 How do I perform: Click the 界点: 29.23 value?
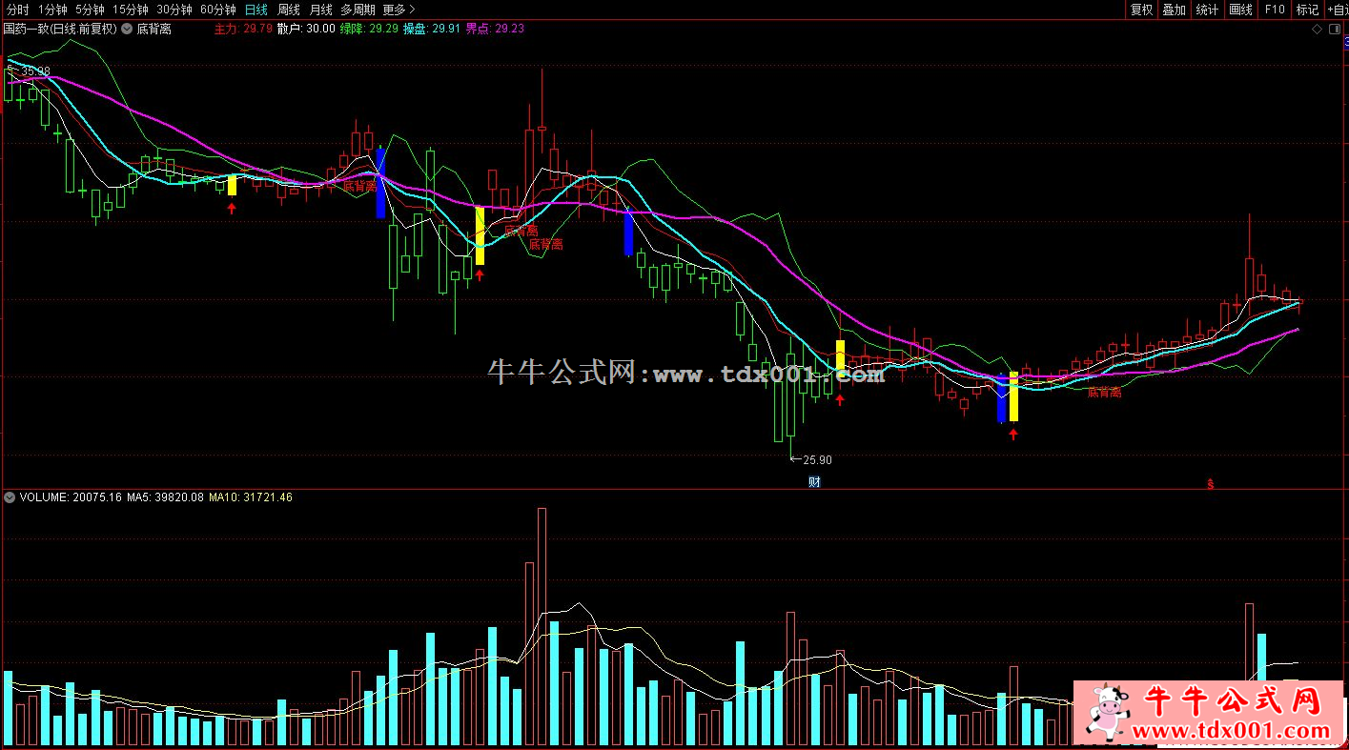tap(495, 30)
